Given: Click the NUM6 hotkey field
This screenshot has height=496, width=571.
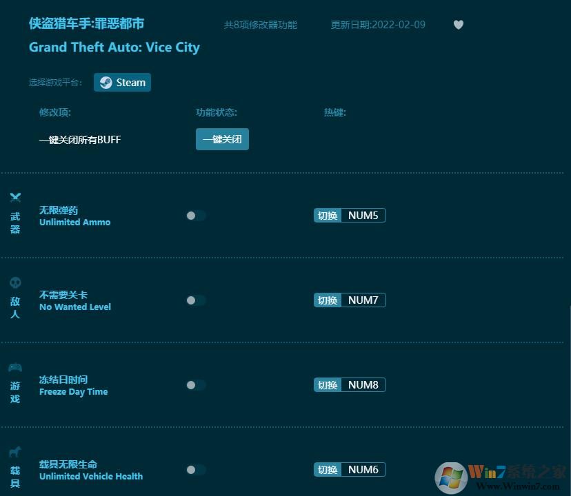Looking at the screenshot, I should pyautogui.click(x=363, y=470).
